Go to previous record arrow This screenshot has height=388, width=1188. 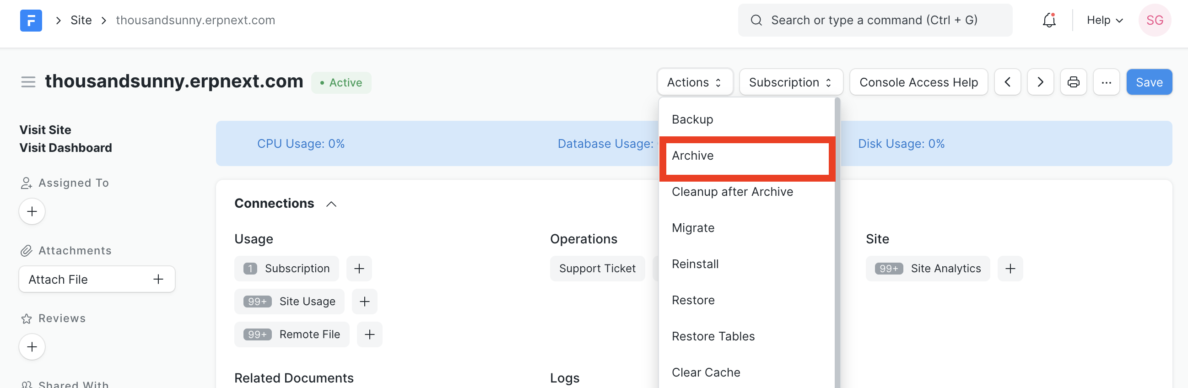[1007, 82]
